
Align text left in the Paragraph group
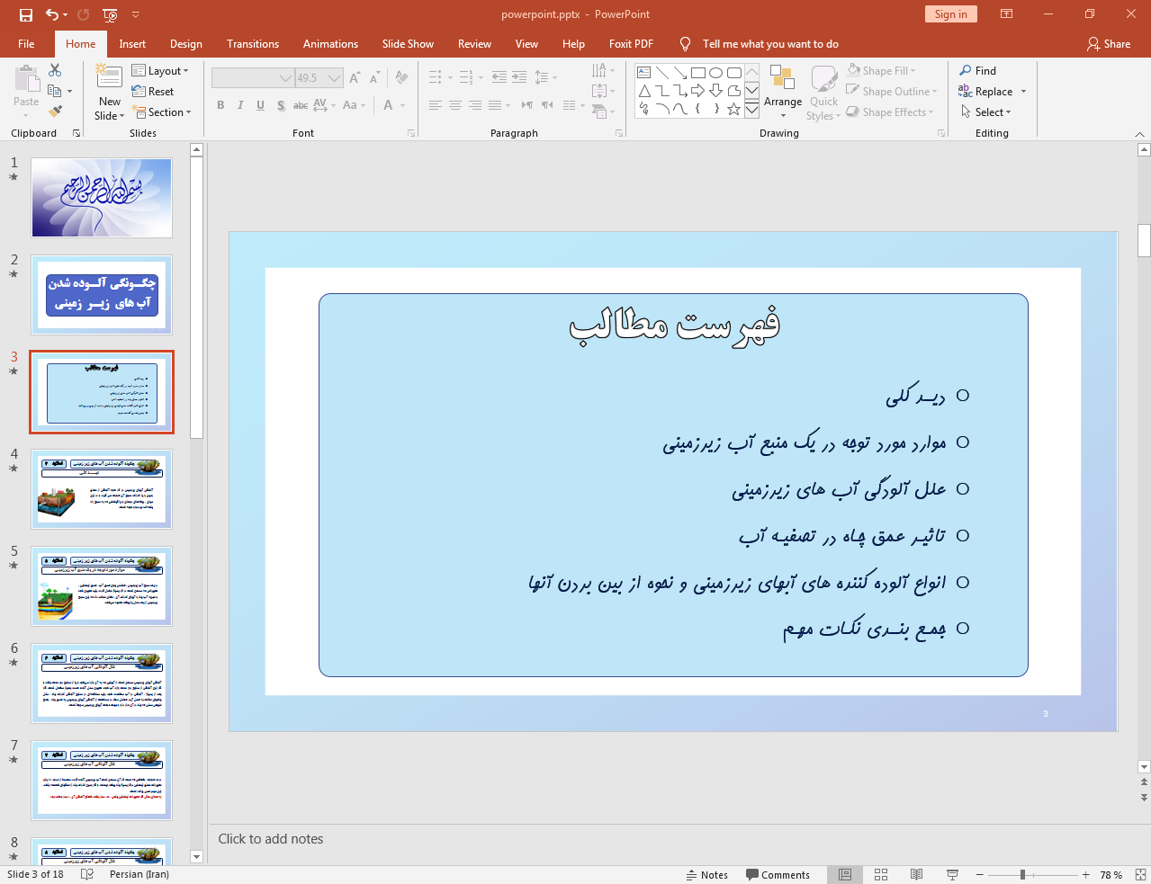coord(436,105)
